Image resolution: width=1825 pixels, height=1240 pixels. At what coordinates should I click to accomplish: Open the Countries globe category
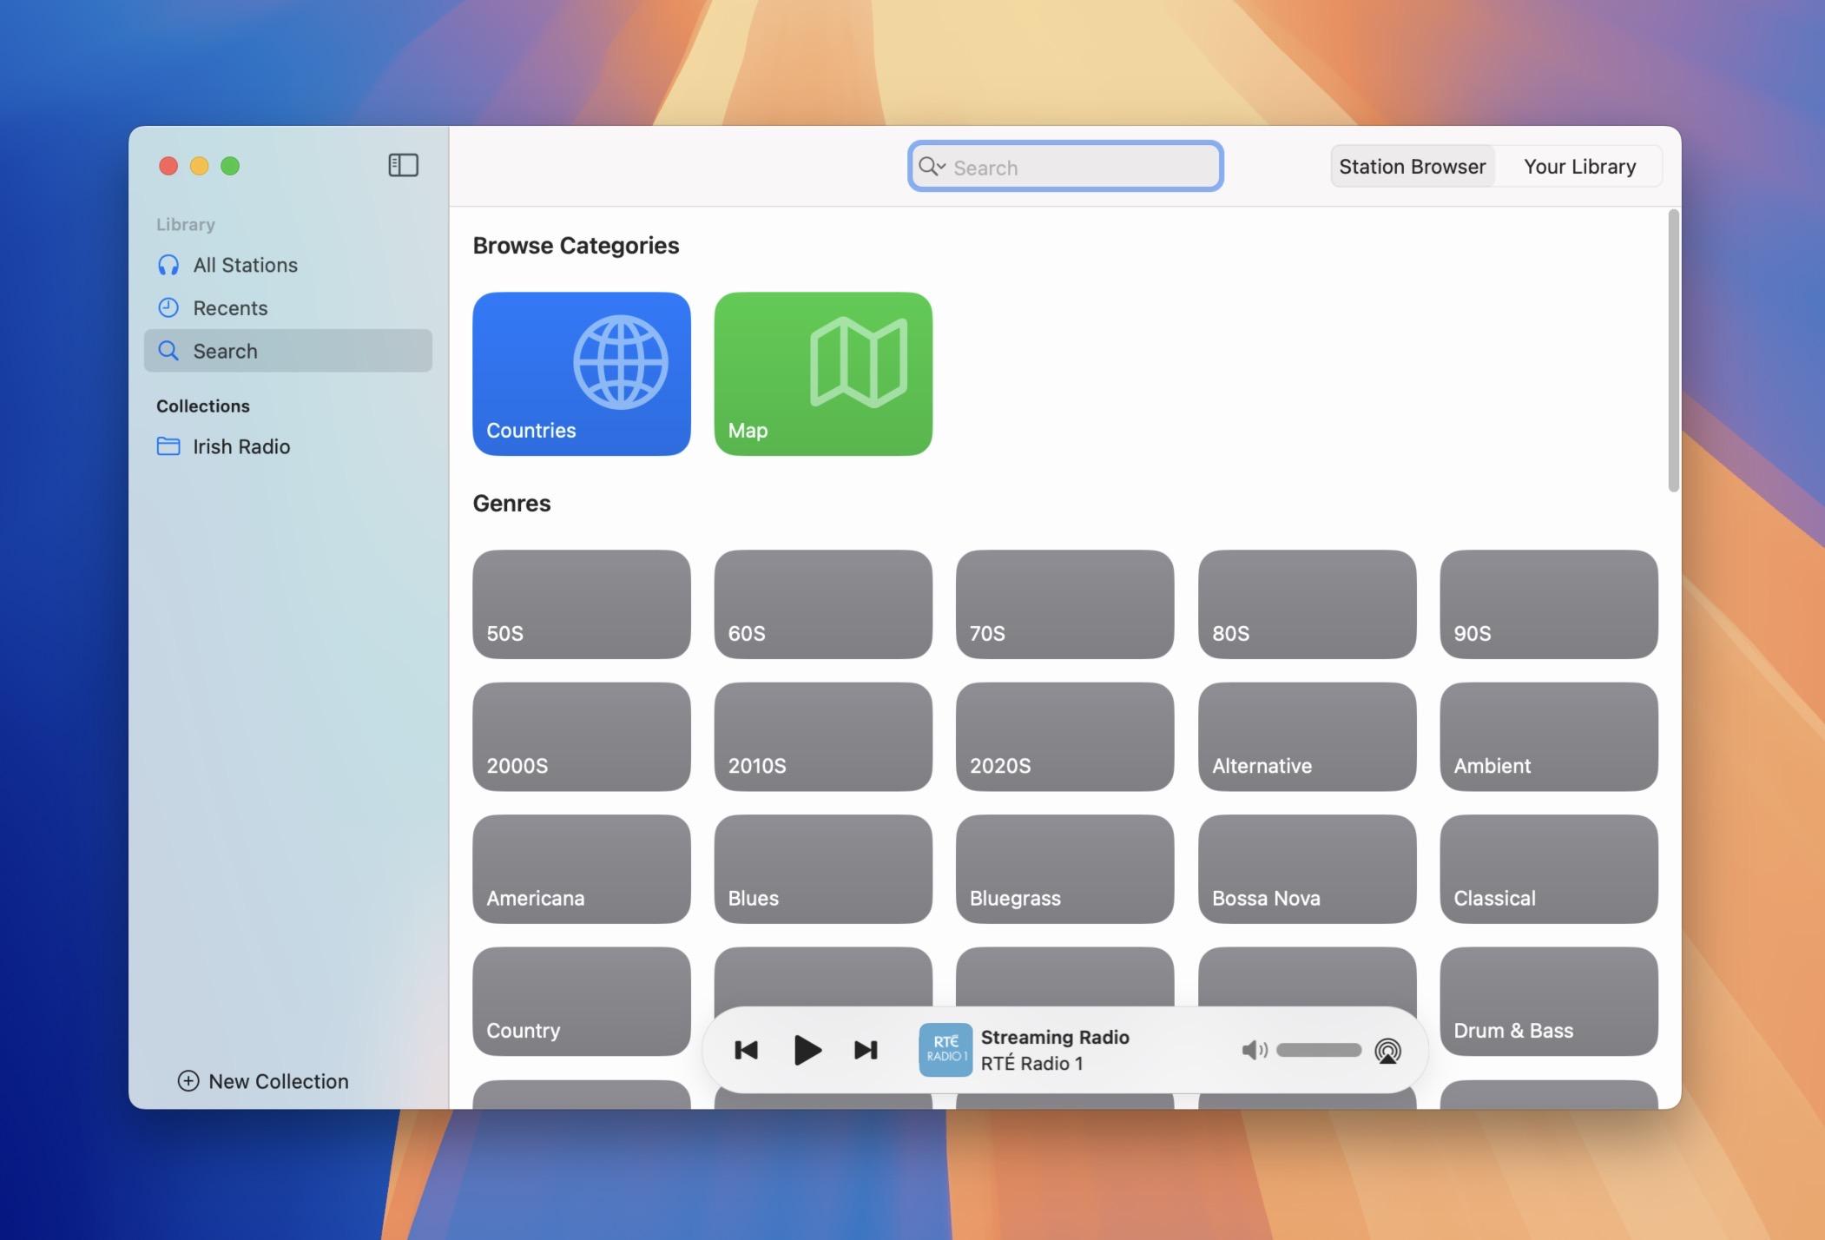582,373
